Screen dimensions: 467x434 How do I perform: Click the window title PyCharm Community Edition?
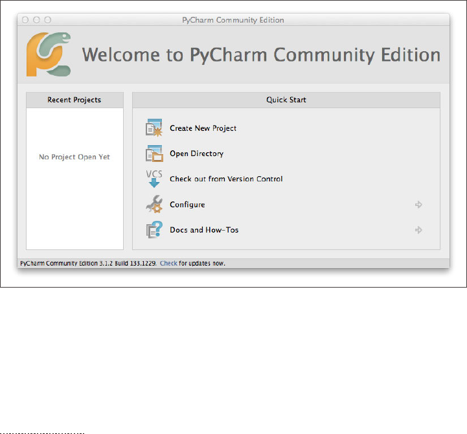(233, 20)
